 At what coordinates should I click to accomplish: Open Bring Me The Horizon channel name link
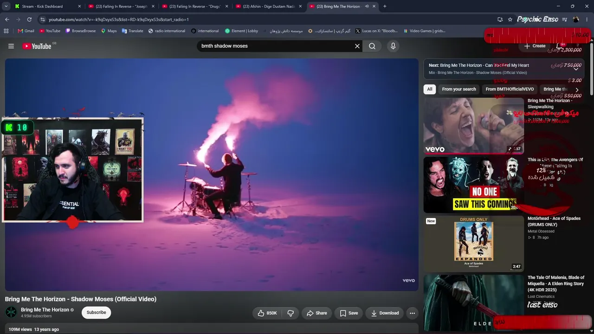tap(45, 310)
